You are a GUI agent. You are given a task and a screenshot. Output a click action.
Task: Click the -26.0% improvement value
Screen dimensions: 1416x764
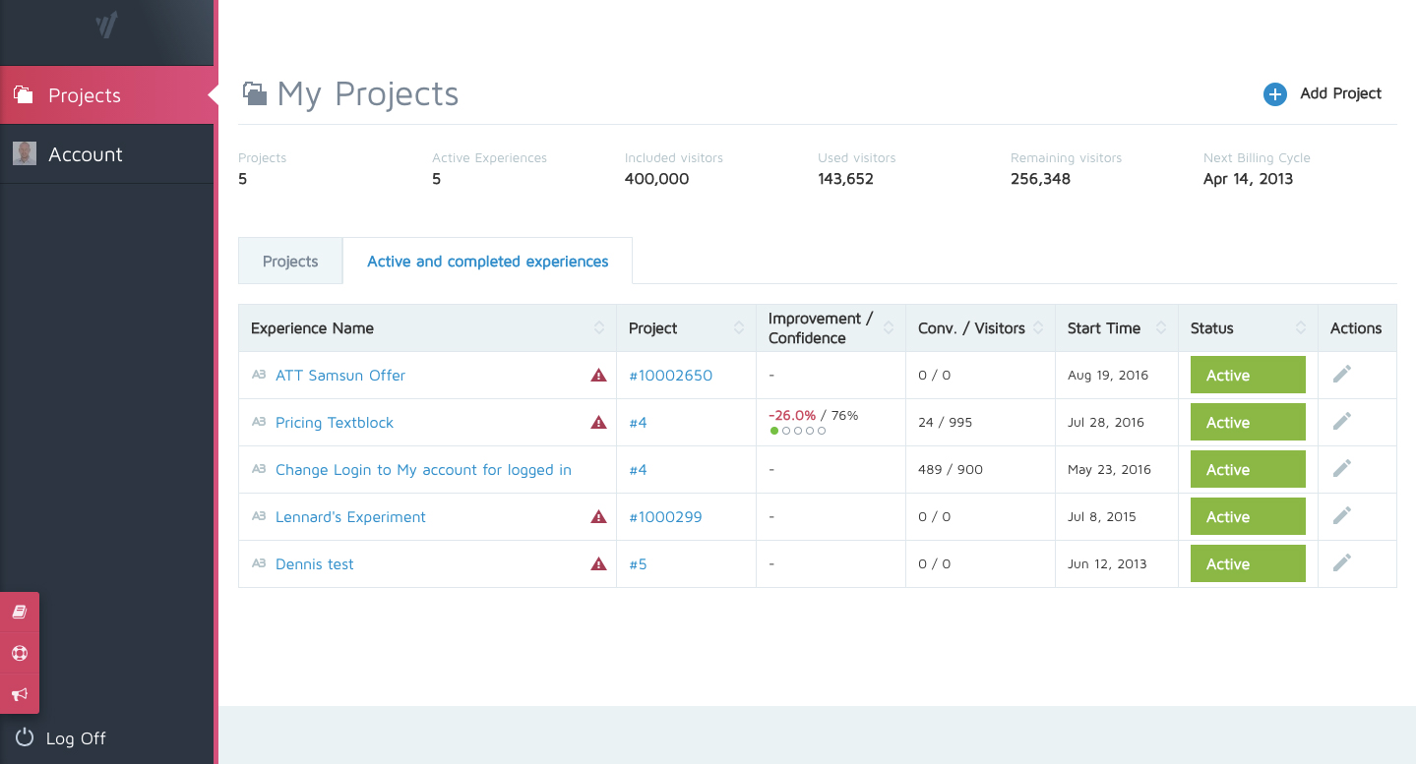pos(792,415)
